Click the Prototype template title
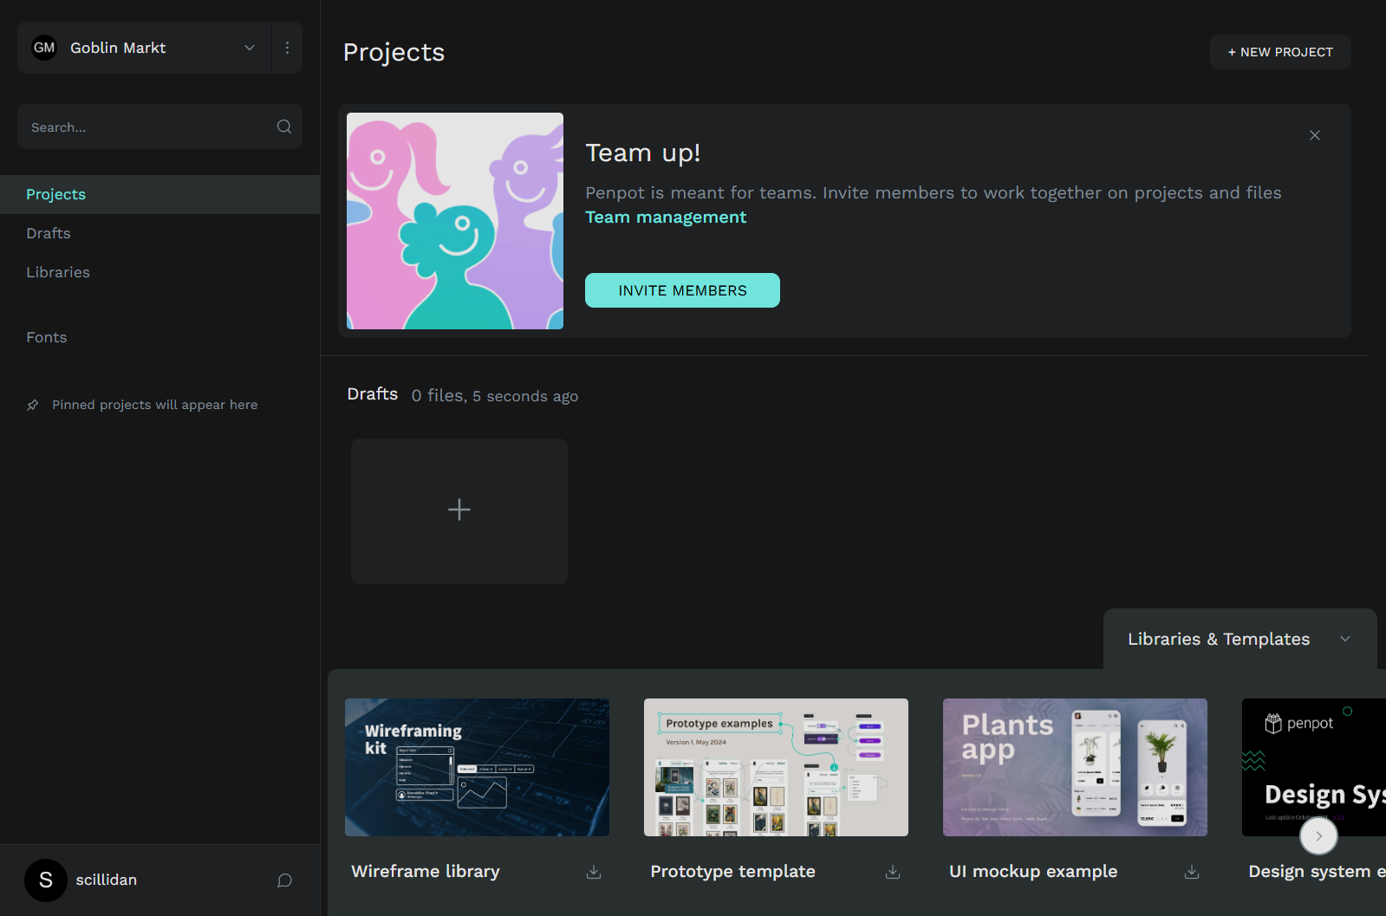Viewport: 1386px width, 916px height. tap(733, 871)
